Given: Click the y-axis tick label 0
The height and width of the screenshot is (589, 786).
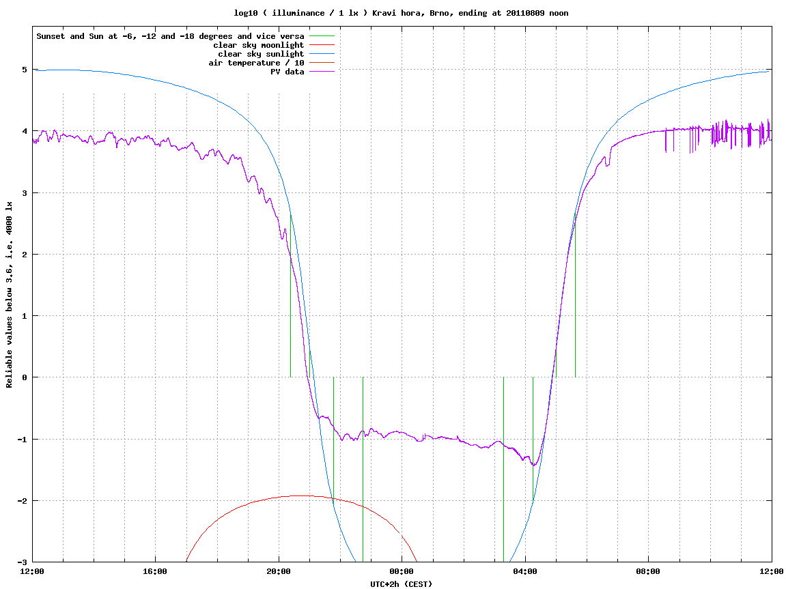Looking at the screenshot, I should coord(25,377).
